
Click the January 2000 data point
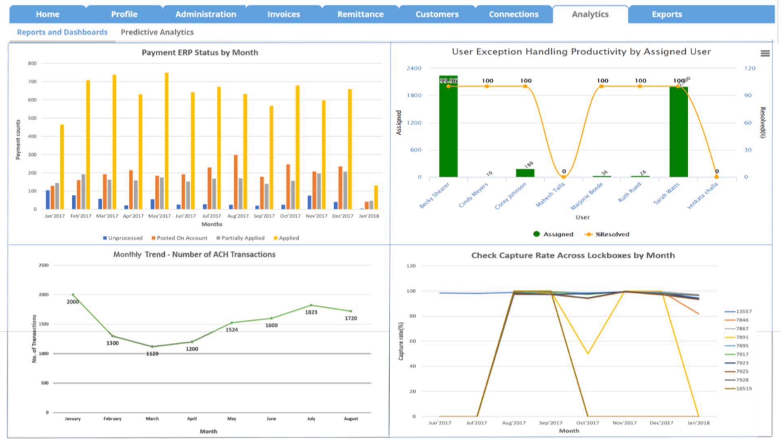point(73,295)
